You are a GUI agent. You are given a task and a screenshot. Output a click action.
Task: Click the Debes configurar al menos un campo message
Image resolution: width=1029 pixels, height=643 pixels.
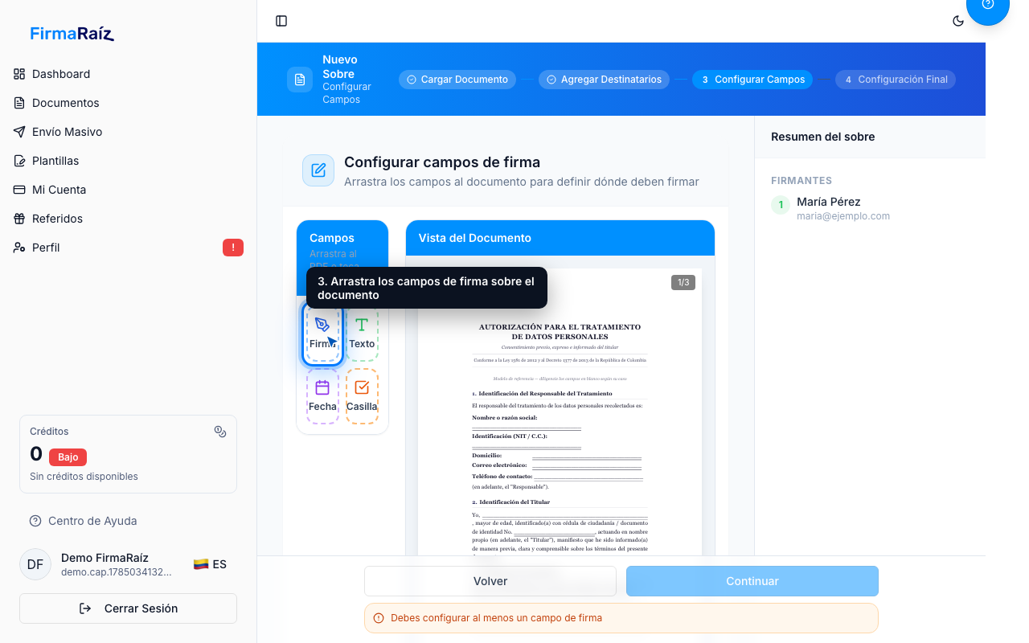[x=496, y=618]
